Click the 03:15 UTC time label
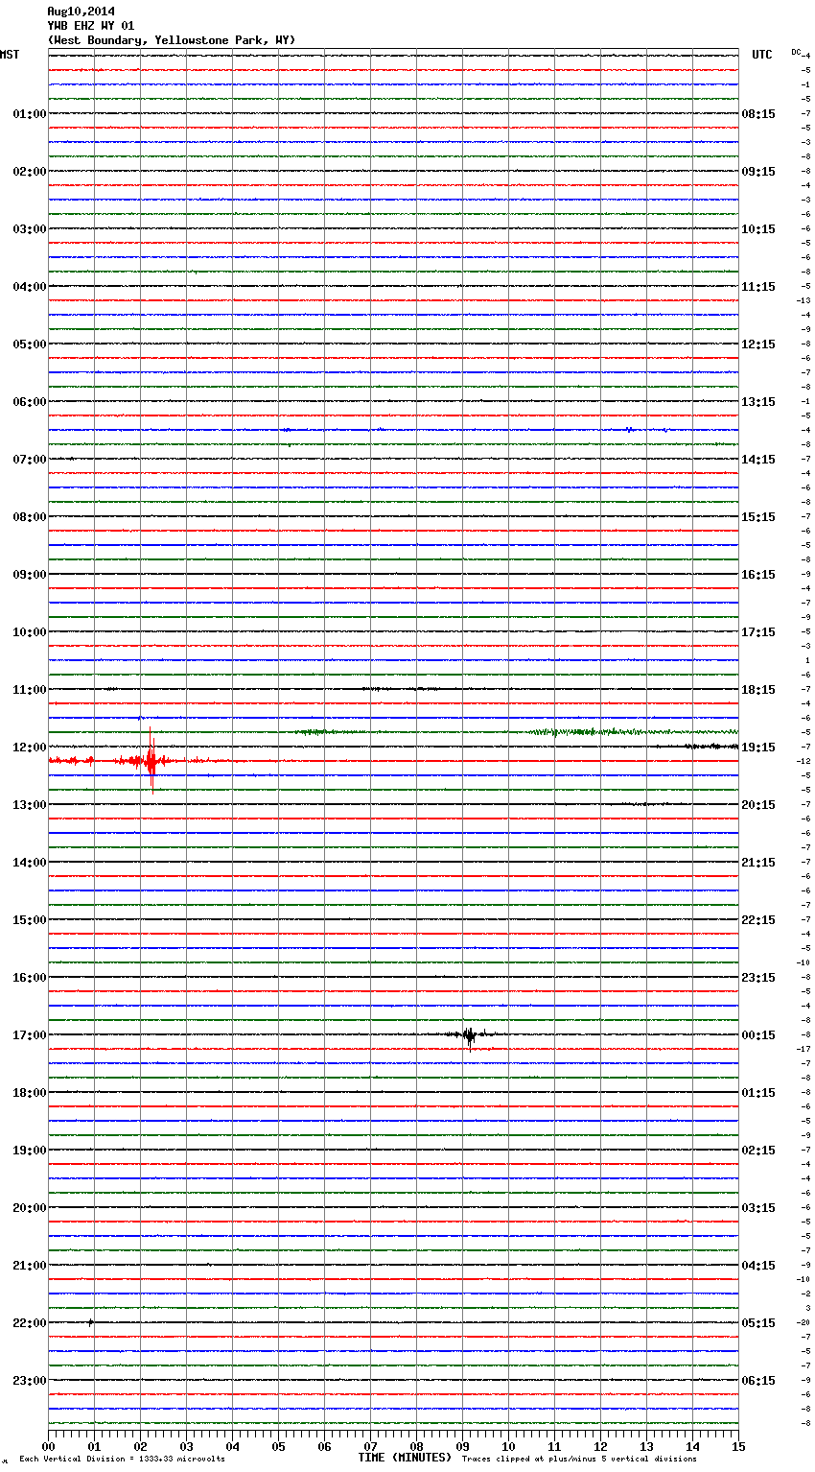This screenshot has height=1472, width=815. (x=758, y=1208)
